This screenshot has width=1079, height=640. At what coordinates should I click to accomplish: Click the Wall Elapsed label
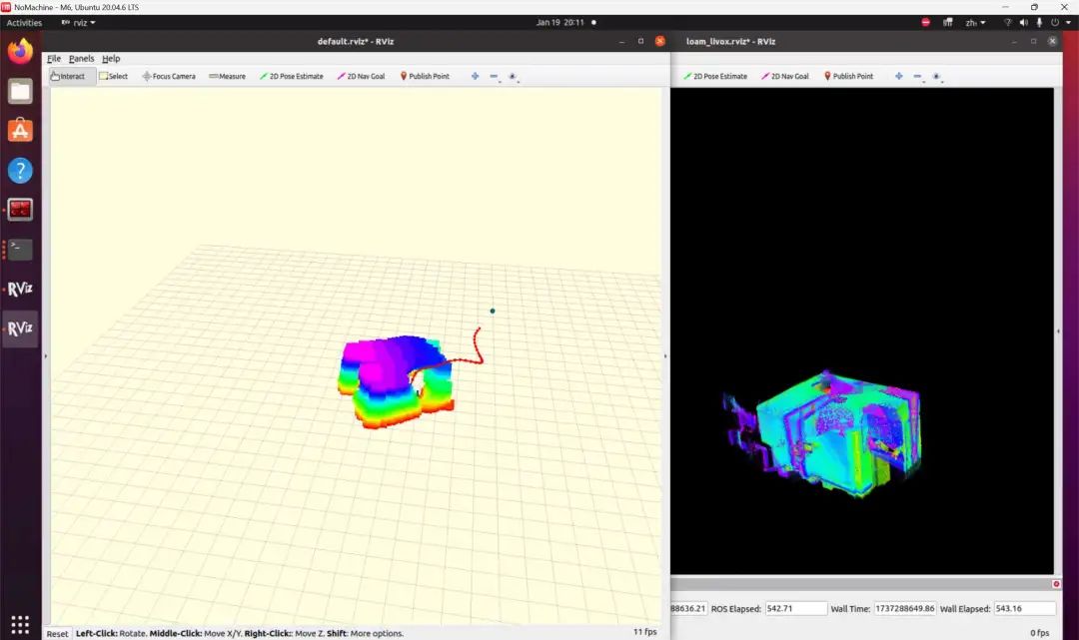[x=965, y=608]
